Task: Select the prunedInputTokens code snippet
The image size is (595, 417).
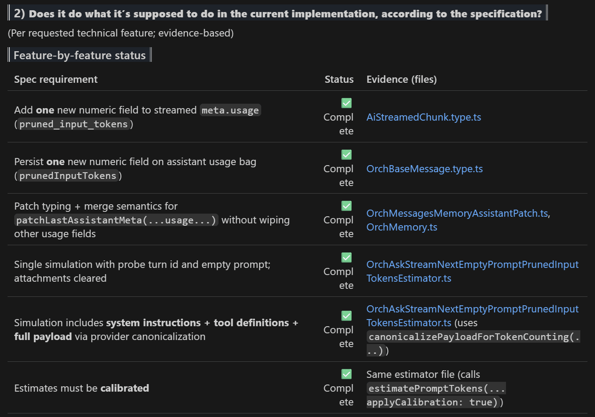Action: pyautogui.click(x=67, y=175)
